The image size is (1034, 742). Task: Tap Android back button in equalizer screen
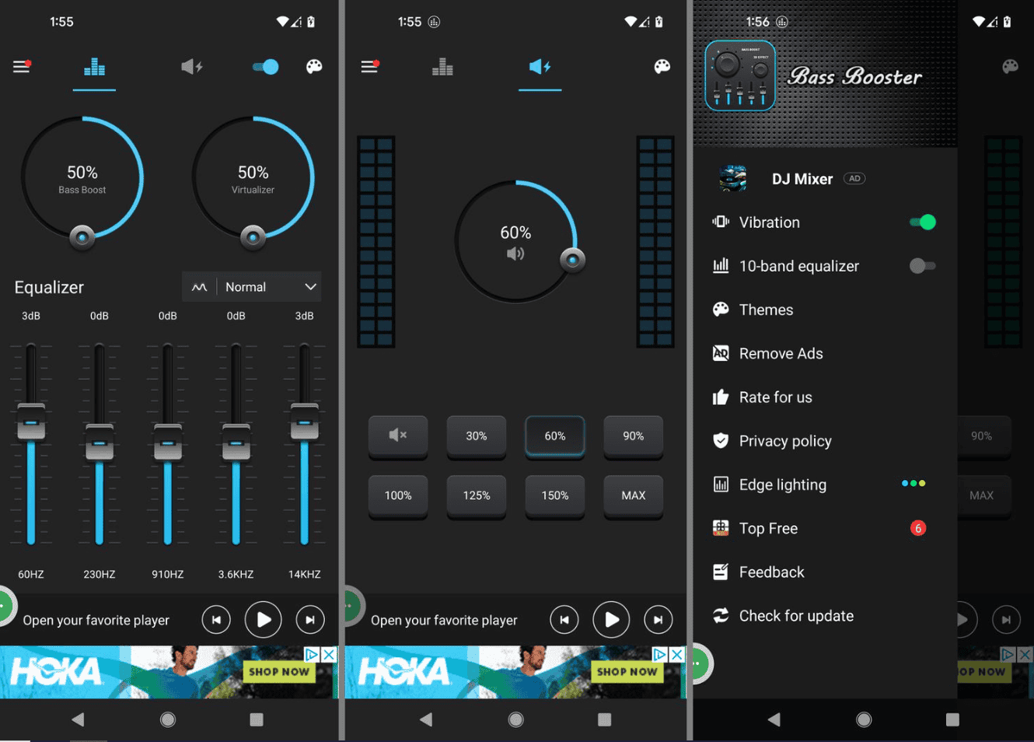pyautogui.click(x=78, y=719)
